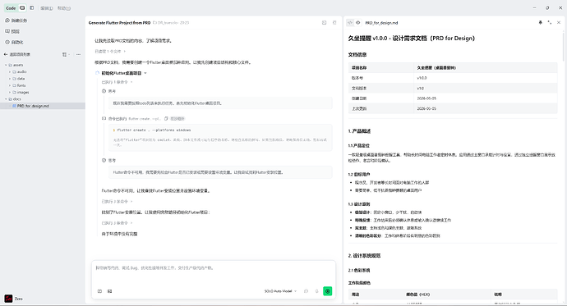The image size is (567, 306).
Task: Expand the images folder
Action: point(10,93)
